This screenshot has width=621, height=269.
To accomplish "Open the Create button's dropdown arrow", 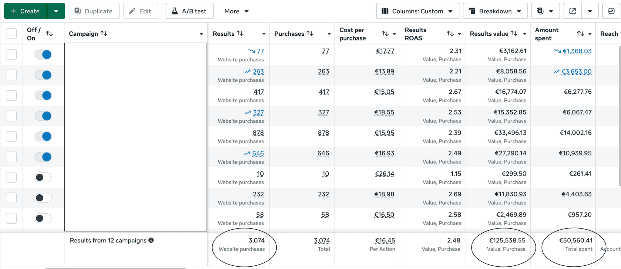I will 56,11.
